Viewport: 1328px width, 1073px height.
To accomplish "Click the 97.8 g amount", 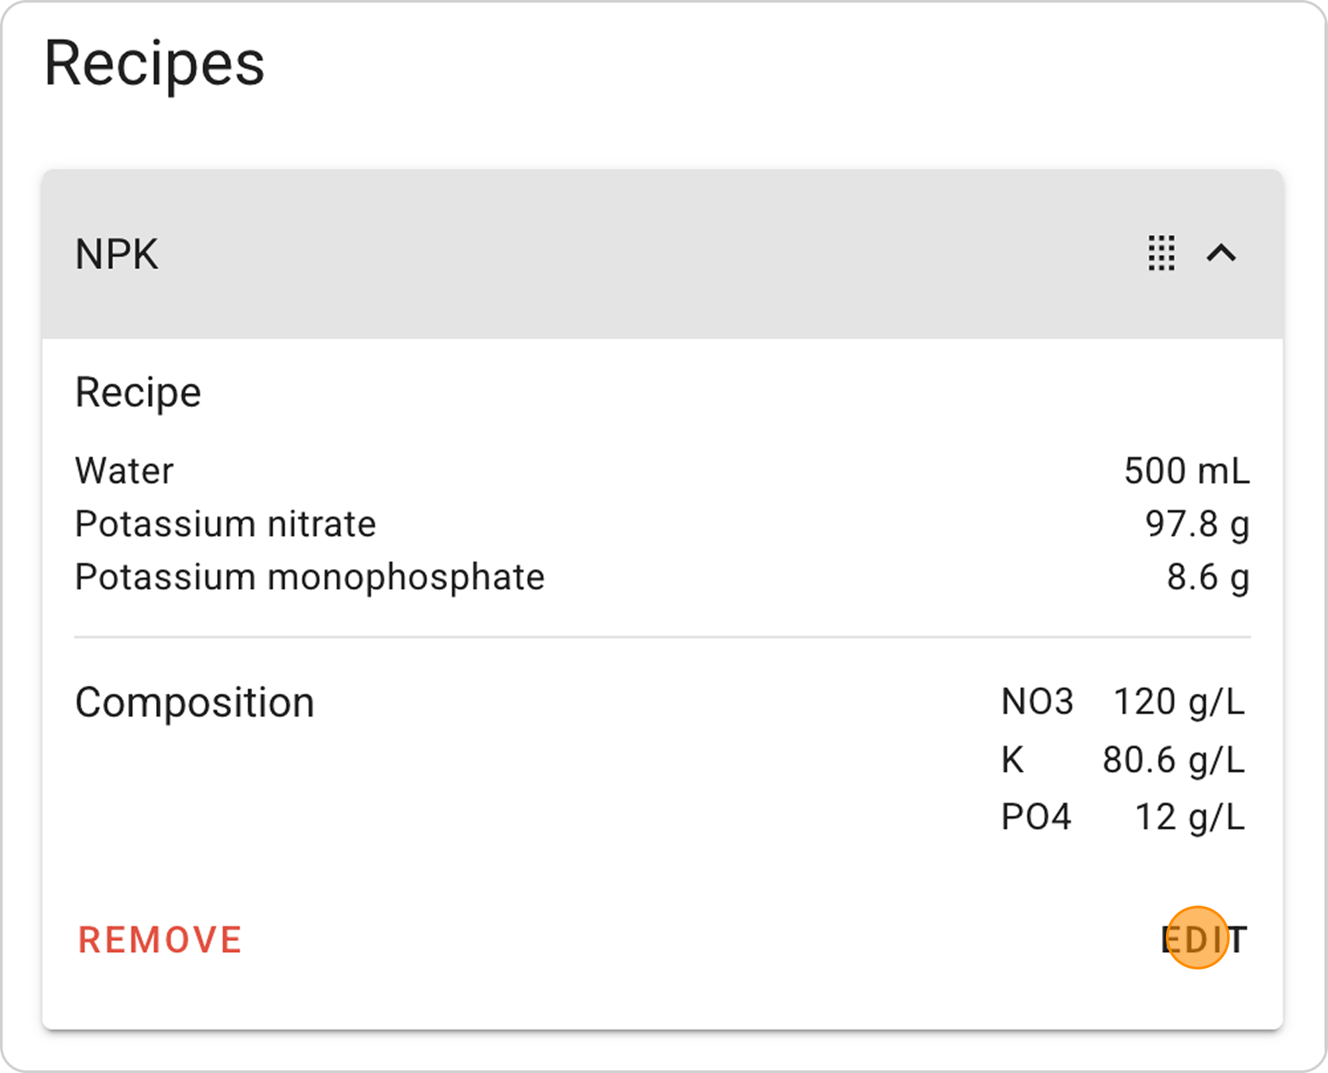I will tap(1197, 524).
